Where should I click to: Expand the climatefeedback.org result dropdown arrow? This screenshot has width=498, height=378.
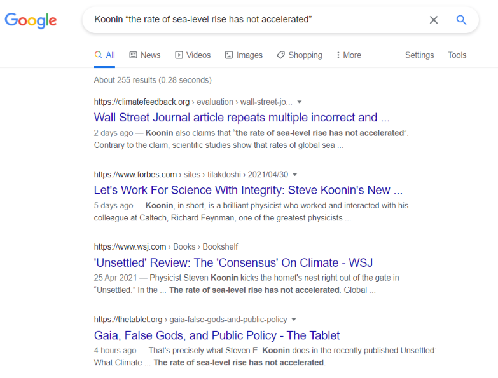[x=299, y=102]
